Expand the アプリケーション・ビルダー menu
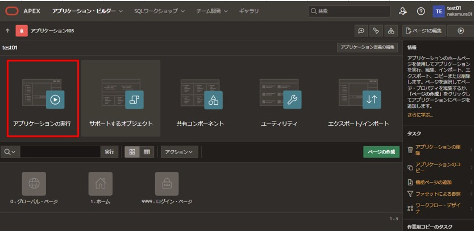 [87, 11]
